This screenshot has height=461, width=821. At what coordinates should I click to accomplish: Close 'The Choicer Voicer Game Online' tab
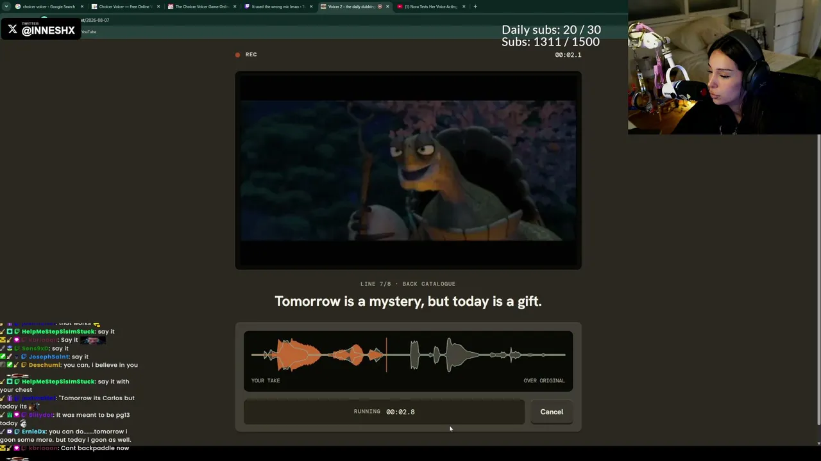[x=235, y=6]
